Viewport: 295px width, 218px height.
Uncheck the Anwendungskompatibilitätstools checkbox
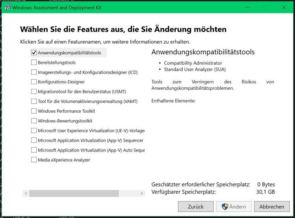click(34, 53)
